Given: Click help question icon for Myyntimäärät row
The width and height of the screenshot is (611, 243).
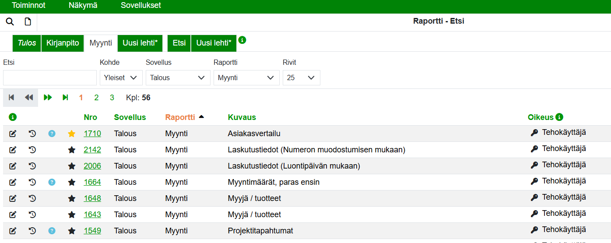Looking at the screenshot, I should coord(52,182).
